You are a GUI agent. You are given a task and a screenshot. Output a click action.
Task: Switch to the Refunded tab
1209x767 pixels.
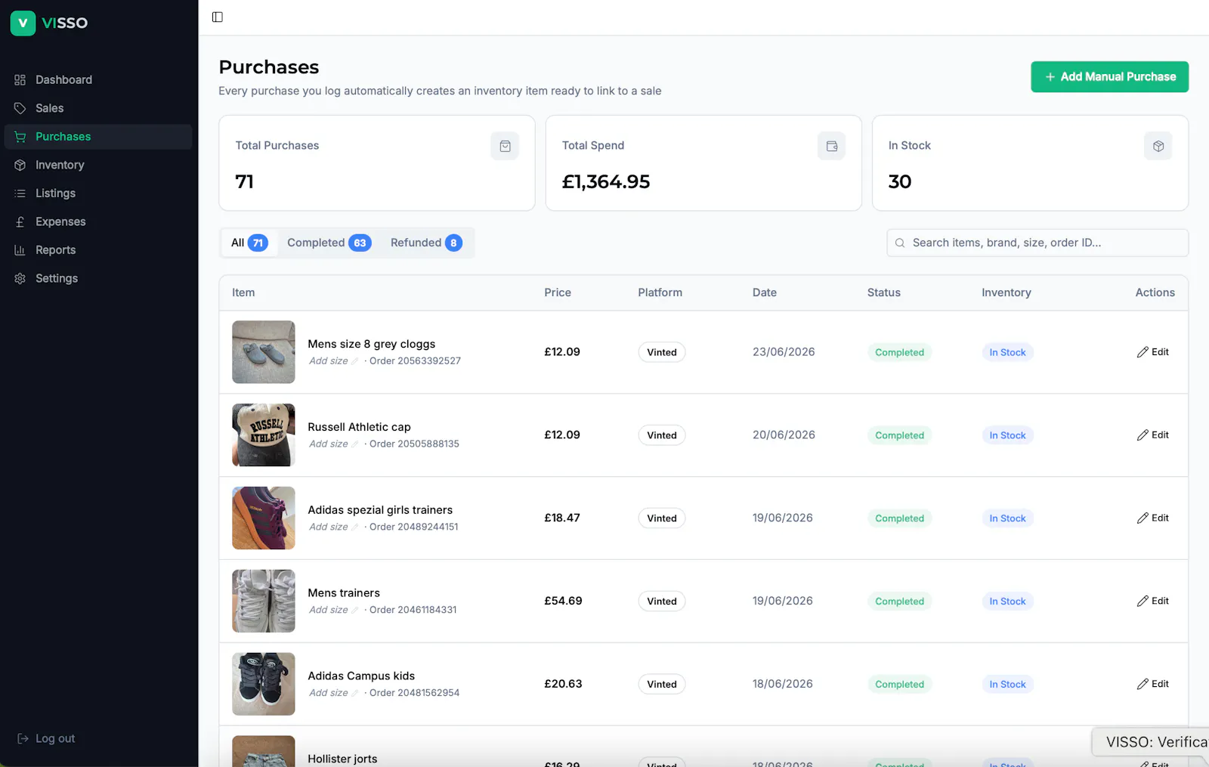click(x=425, y=243)
